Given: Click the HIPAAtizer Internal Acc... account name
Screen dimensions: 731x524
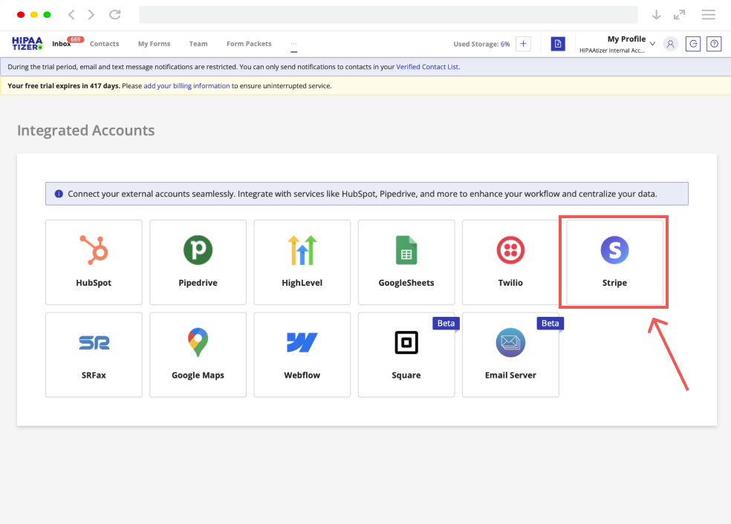Looking at the screenshot, I should [x=612, y=50].
